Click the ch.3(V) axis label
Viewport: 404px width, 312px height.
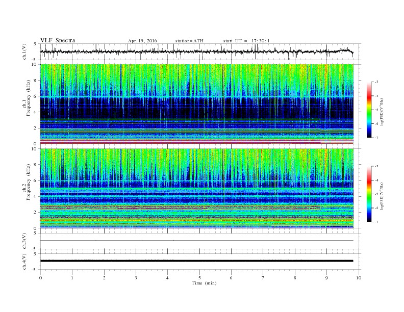point(24,241)
